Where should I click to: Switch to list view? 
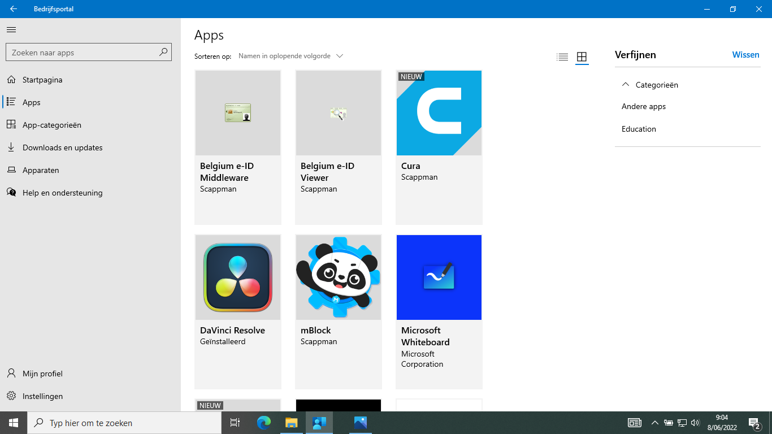click(562, 57)
